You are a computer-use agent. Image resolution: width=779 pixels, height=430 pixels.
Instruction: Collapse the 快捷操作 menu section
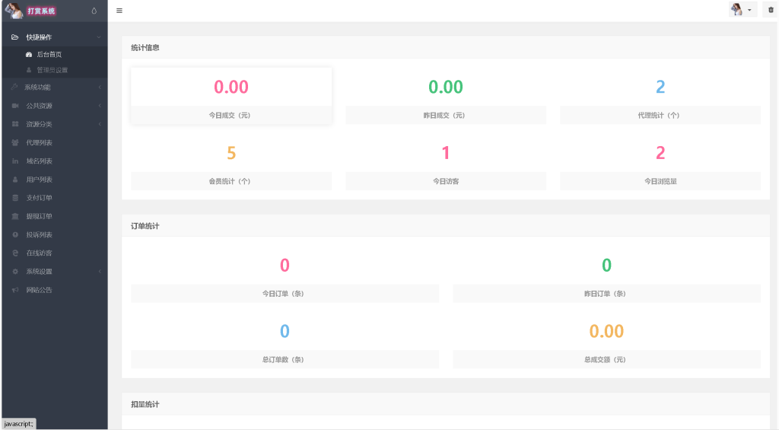click(x=53, y=37)
